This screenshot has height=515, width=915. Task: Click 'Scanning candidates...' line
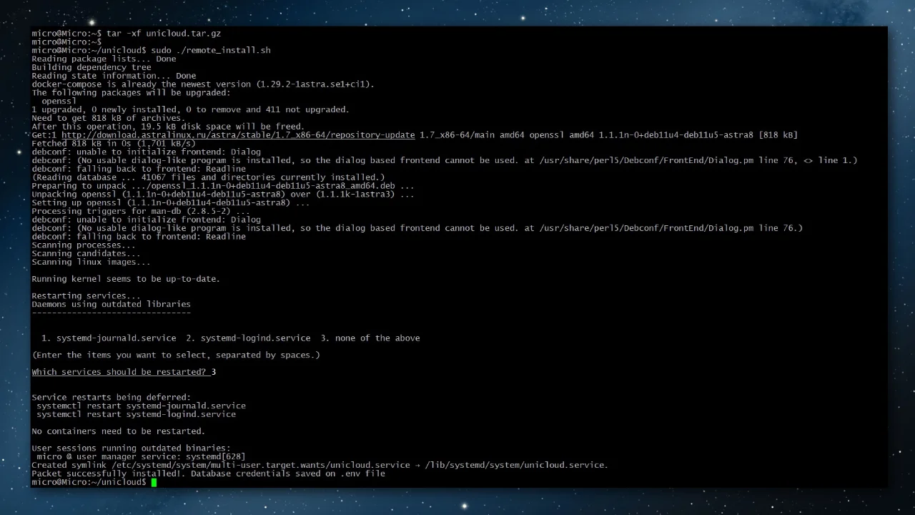pos(86,253)
